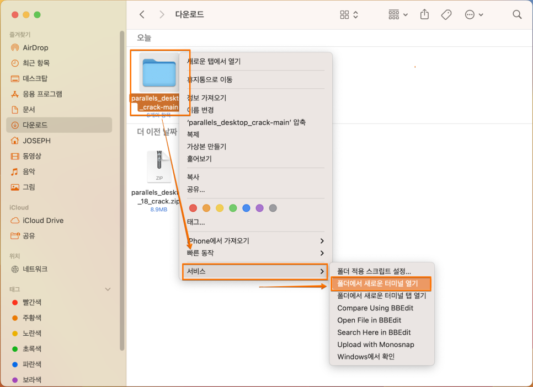
Task: Open 네트워크 in the sidebar
Action: pos(59,269)
